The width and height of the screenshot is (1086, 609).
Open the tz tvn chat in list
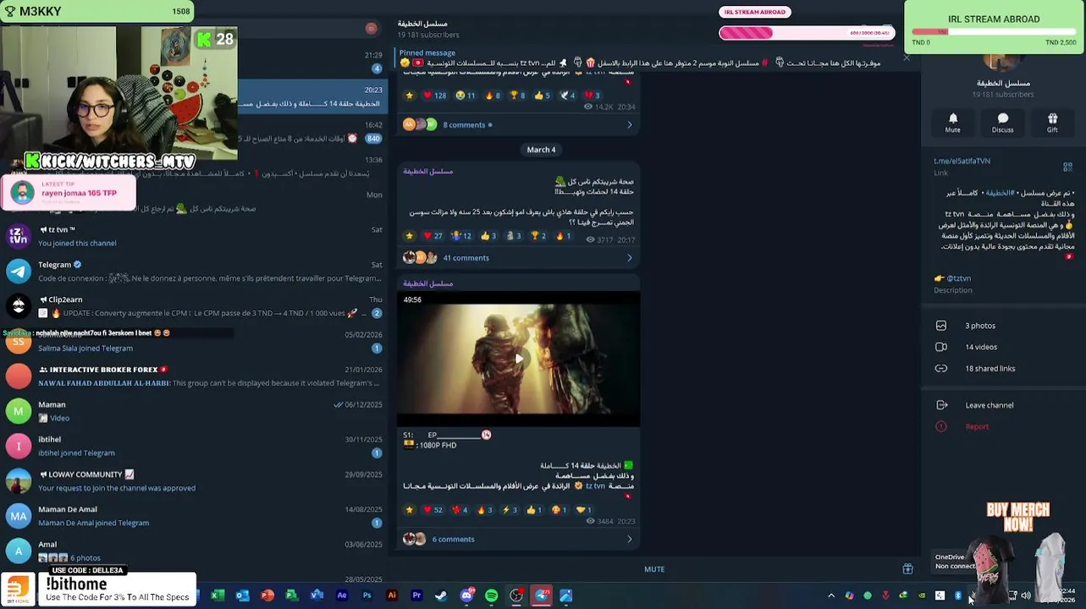point(193,236)
